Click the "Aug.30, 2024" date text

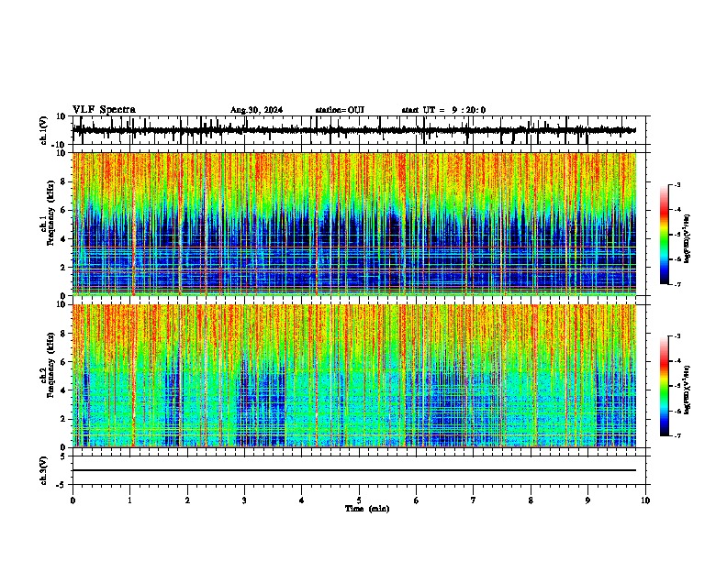click(x=256, y=110)
